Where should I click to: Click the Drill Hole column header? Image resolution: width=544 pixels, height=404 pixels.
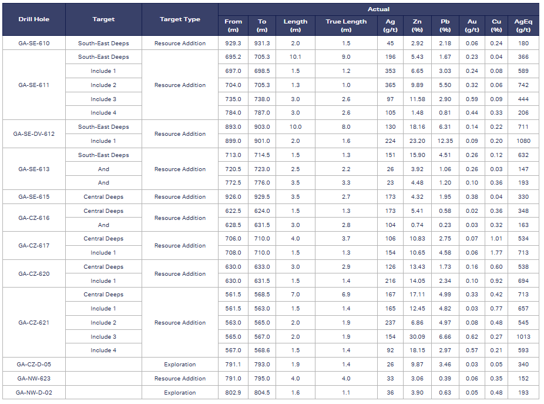(33, 19)
